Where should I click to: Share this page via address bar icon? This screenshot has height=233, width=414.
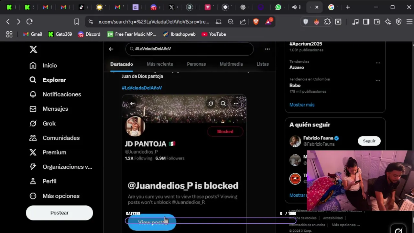[243, 22]
